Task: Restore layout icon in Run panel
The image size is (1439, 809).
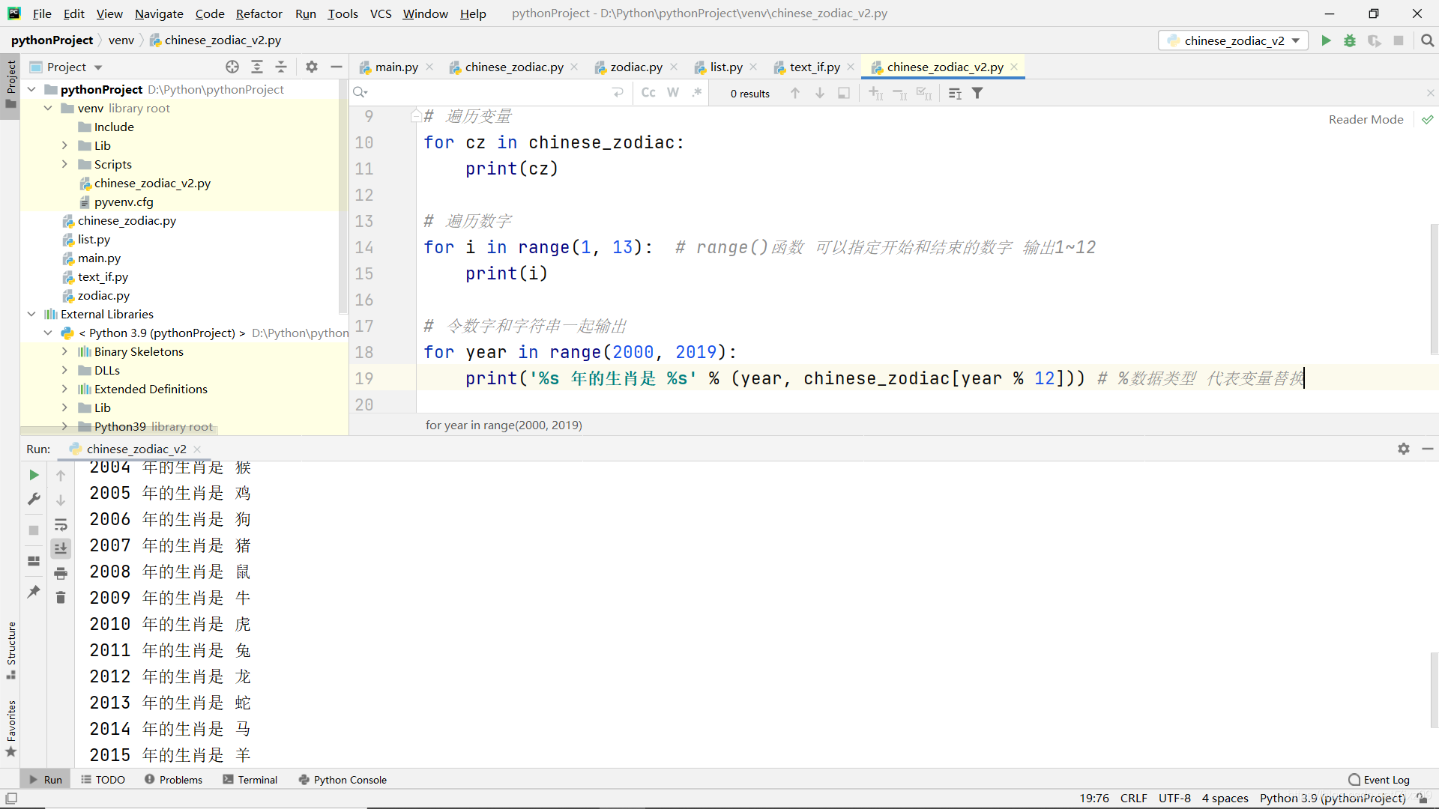Action: pos(34,560)
